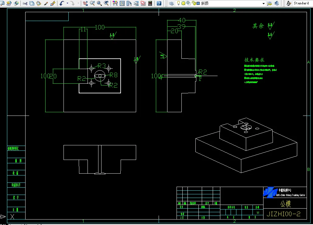Paste from clipboard icon
313x225 pixels.
point(39,3)
